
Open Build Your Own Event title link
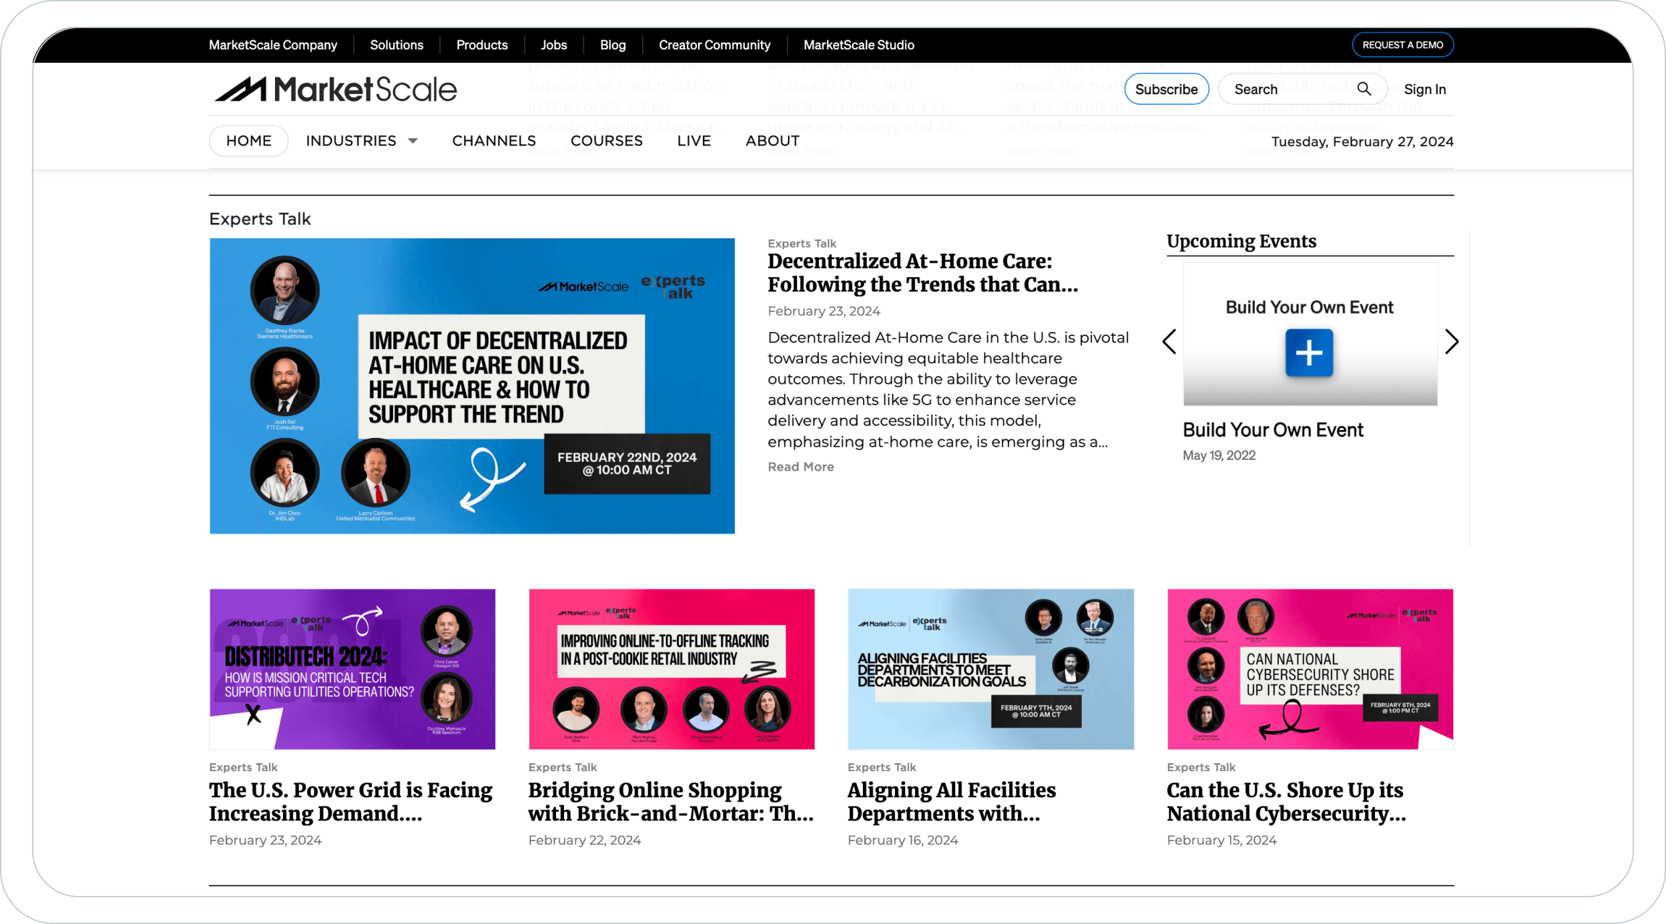tap(1273, 430)
